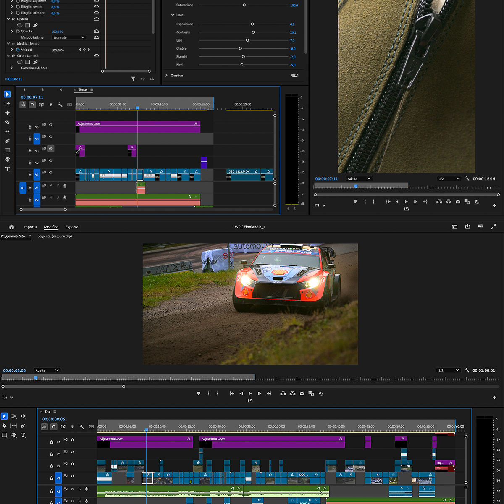Select the Razor tool in Teaser toolbar
The image size is (504, 504).
pyautogui.click(x=8, y=122)
